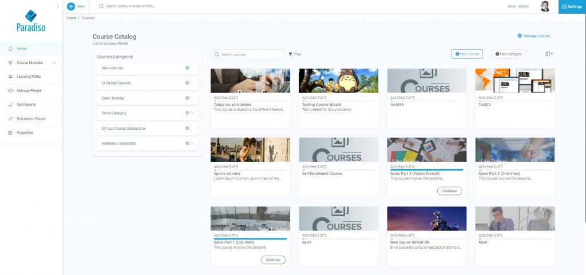This screenshot has height=275, width=586.
Task: Open the Manage courses link
Action: click(534, 36)
